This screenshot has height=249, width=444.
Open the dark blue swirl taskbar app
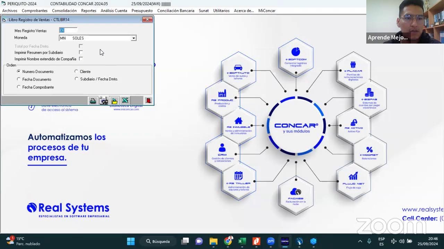[x=299, y=241]
